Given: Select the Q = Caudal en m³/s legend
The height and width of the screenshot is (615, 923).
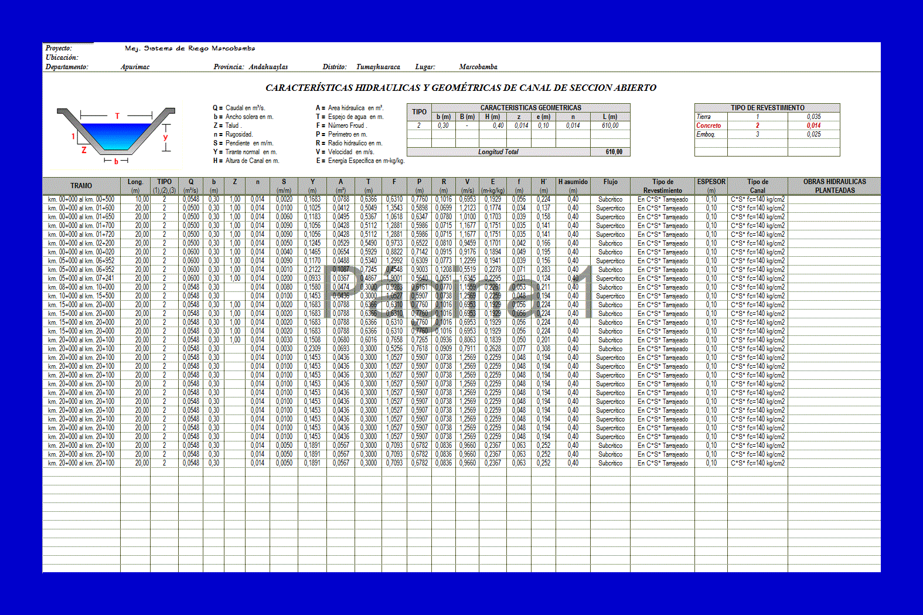Looking at the screenshot, I should (x=239, y=108).
